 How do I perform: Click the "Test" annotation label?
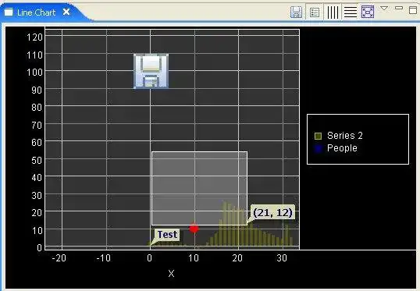pos(167,235)
